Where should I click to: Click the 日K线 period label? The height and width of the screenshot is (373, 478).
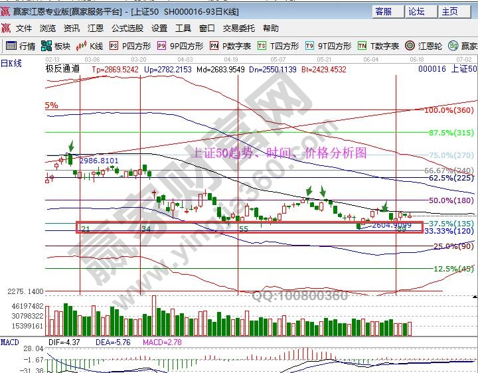point(11,63)
